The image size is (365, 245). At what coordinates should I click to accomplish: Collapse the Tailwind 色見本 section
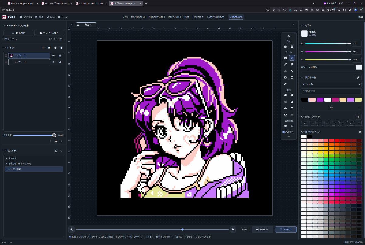[302, 132]
